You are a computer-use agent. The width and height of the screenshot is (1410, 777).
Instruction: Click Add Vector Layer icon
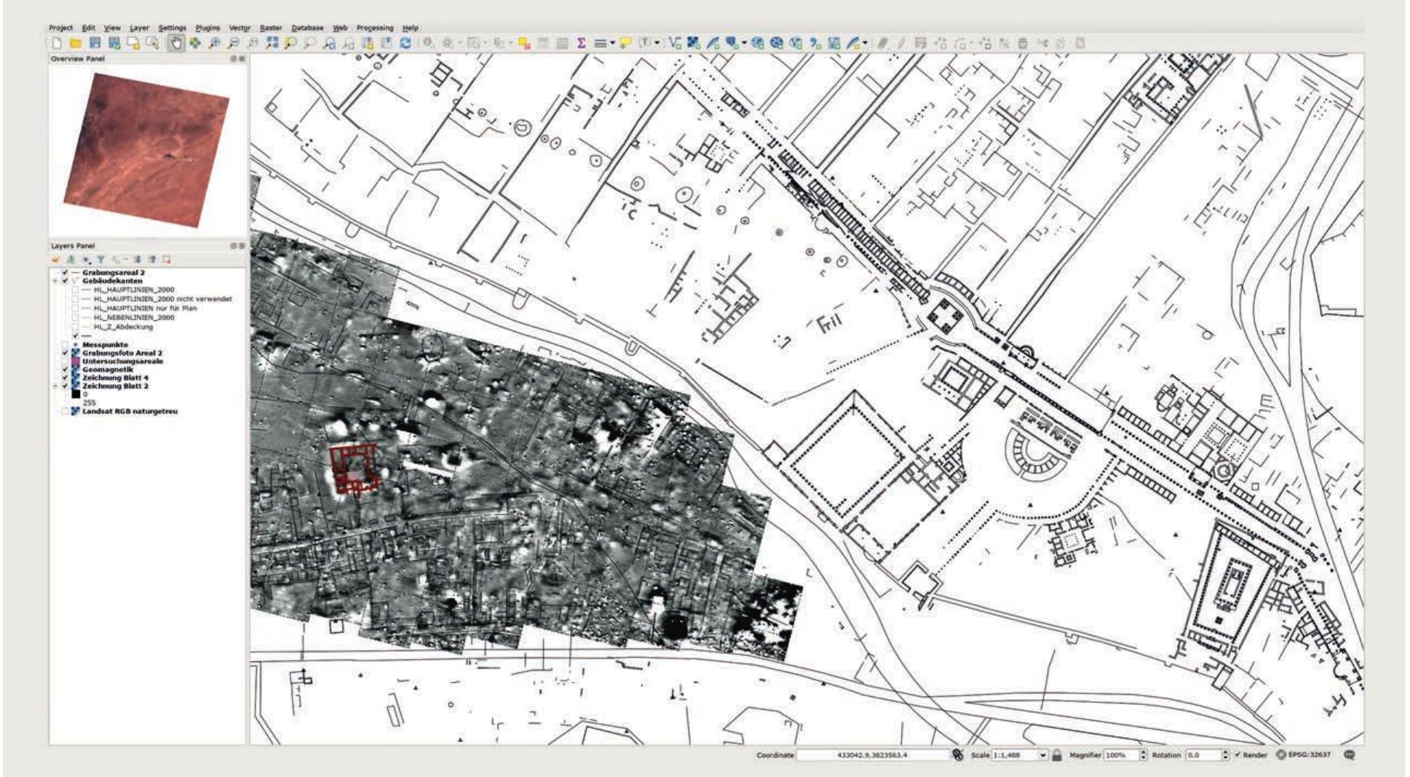tap(675, 44)
